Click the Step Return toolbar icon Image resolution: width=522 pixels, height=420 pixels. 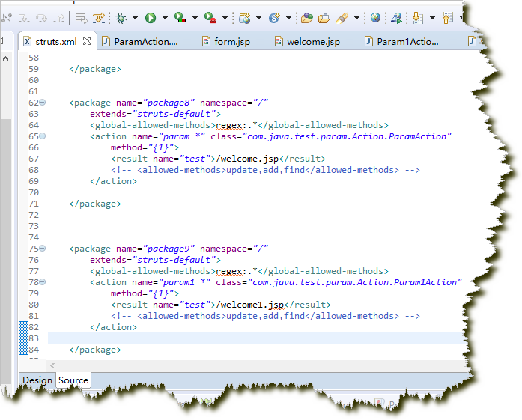click(59, 18)
